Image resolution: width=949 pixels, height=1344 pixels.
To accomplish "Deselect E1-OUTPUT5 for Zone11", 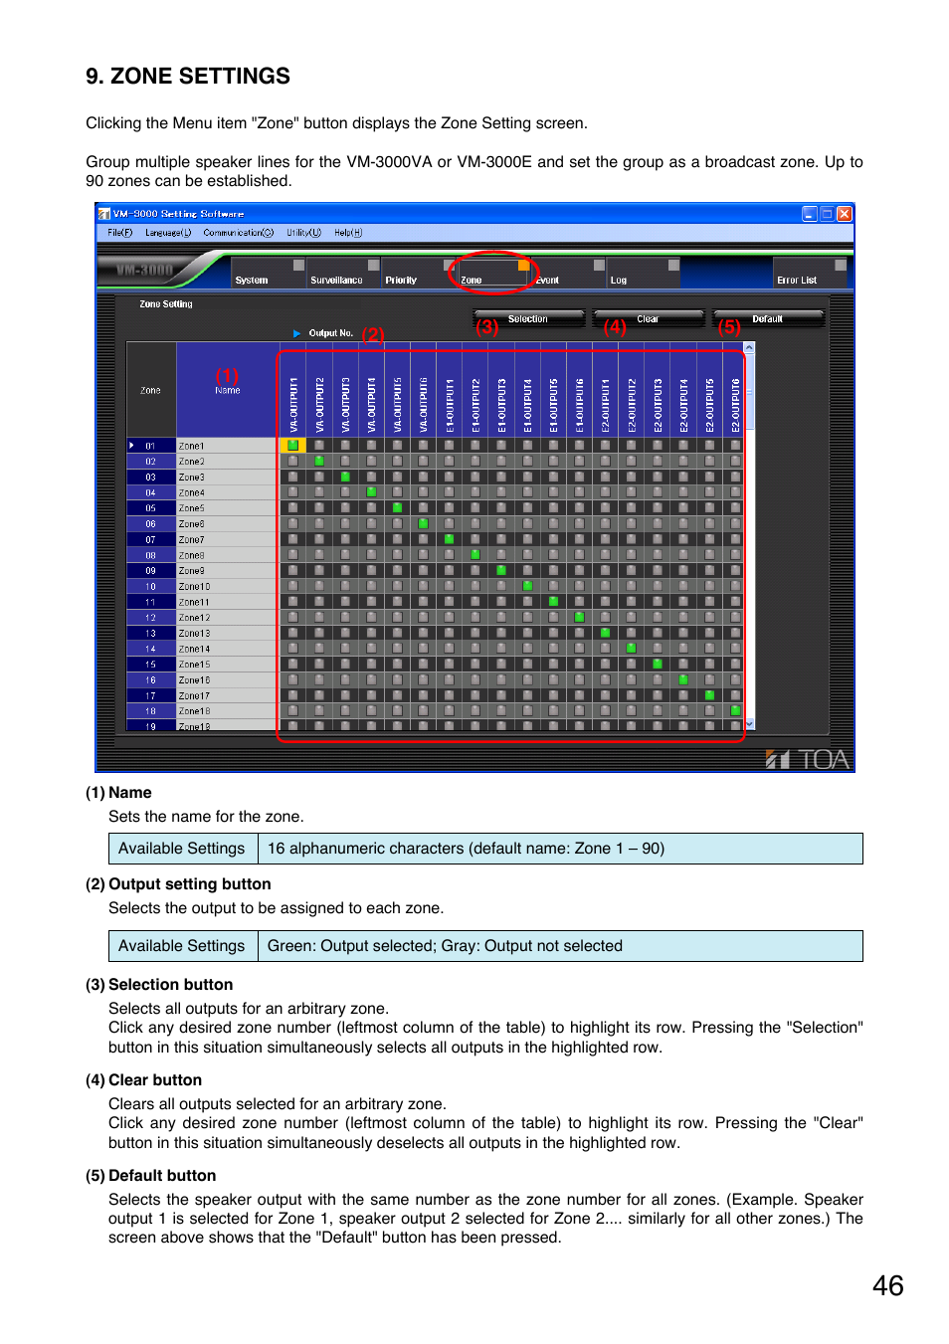I will coord(553,602).
